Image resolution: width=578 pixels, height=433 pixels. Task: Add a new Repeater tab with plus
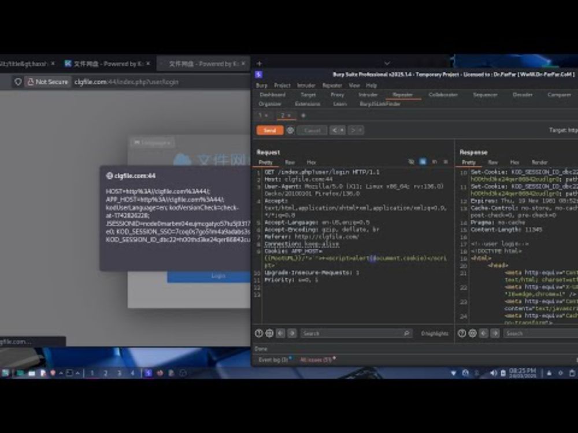tap(303, 115)
